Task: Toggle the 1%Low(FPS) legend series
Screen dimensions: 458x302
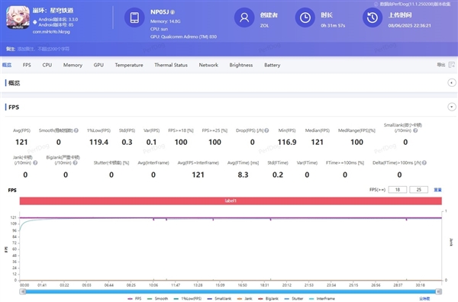Action: 187,298
